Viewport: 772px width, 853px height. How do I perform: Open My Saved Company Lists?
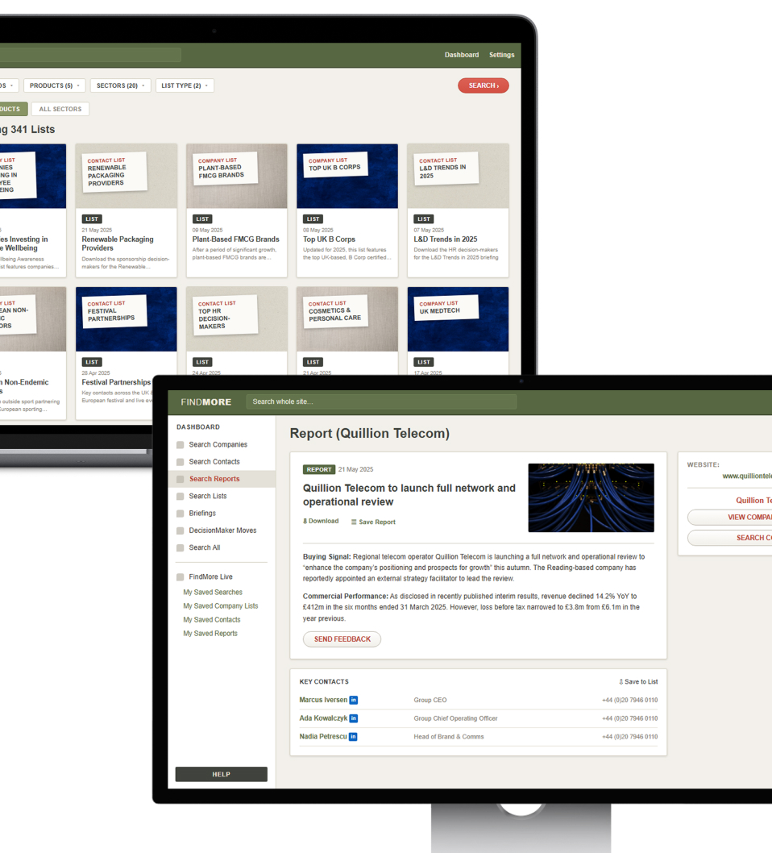coord(220,605)
